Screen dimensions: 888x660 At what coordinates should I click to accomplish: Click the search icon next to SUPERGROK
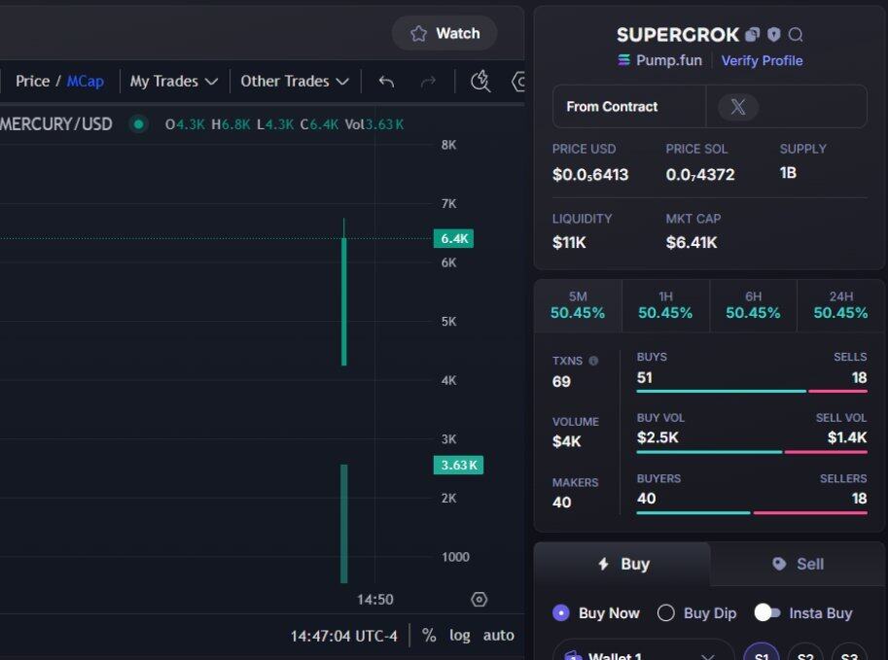click(x=796, y=35)
